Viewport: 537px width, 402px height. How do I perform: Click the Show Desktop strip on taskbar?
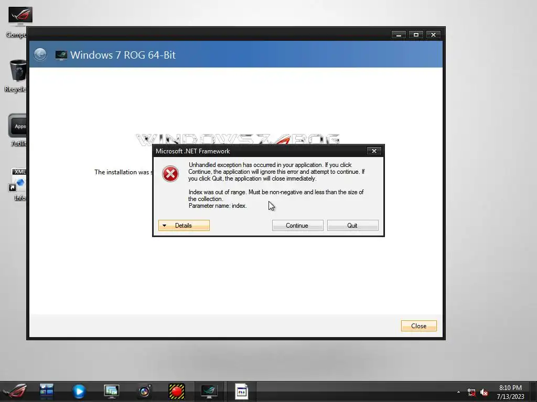pos(533,392)
